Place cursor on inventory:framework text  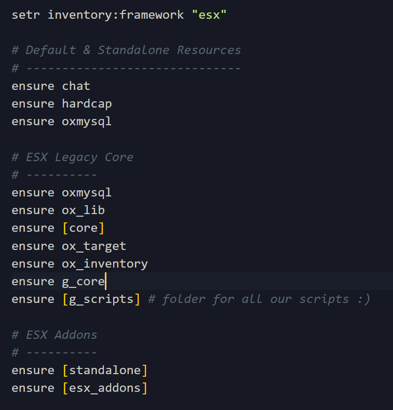click(x=116, y=15)
